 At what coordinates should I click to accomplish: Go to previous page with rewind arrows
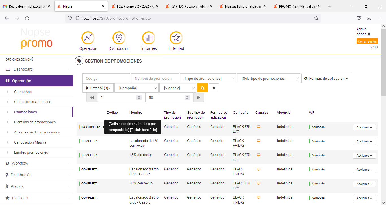[92, 97]
